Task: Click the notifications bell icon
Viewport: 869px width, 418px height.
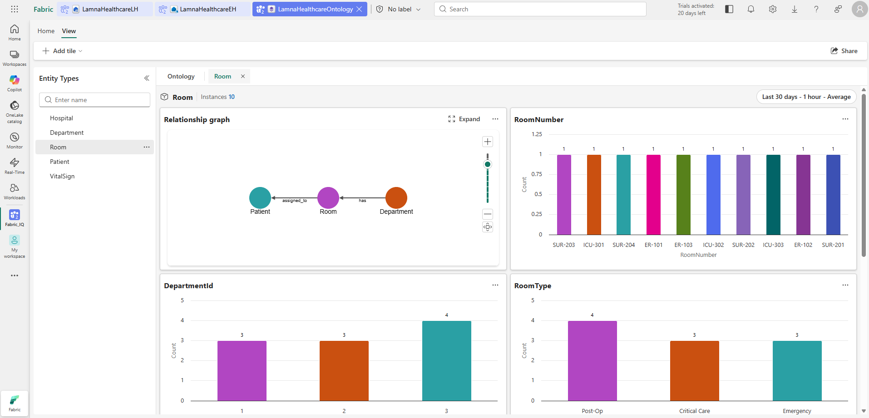Action: tap(751, 9)
